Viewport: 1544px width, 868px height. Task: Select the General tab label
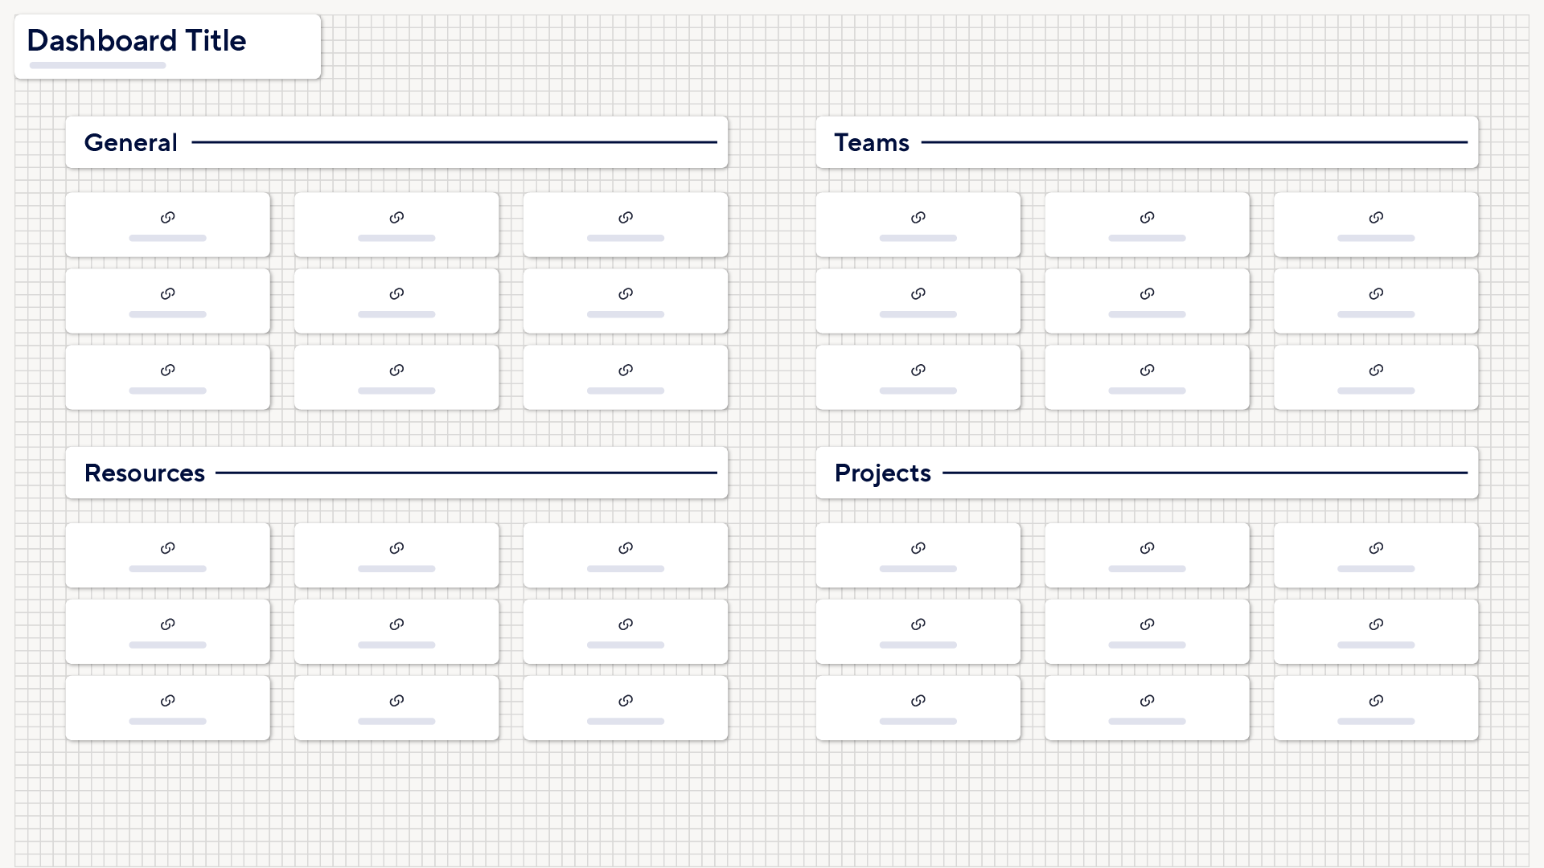tap(129, 141)
